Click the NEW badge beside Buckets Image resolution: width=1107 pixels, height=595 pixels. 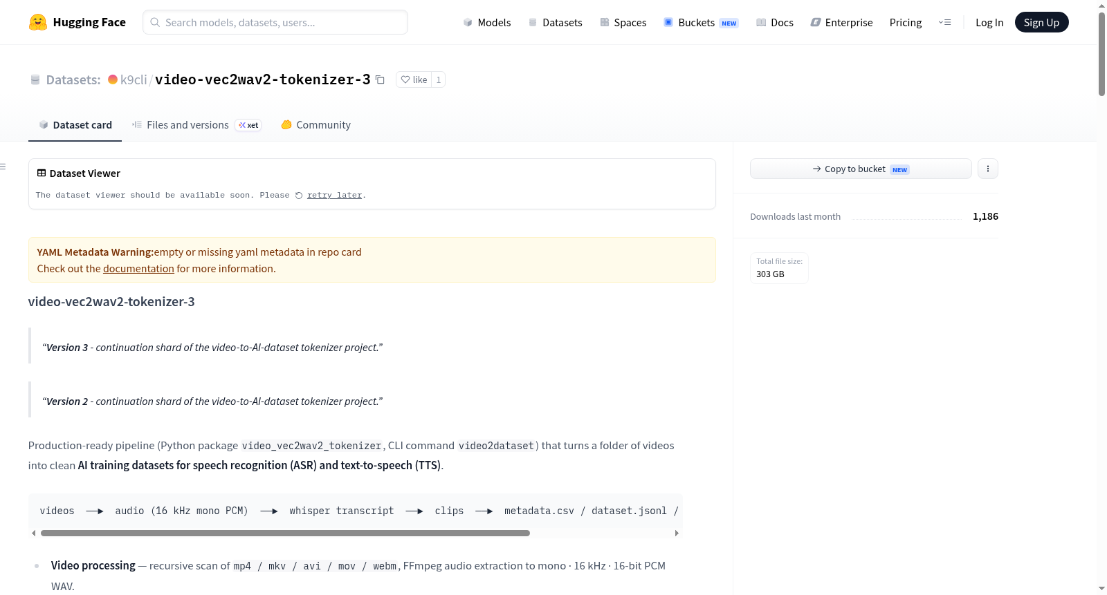tap(729, 23)
